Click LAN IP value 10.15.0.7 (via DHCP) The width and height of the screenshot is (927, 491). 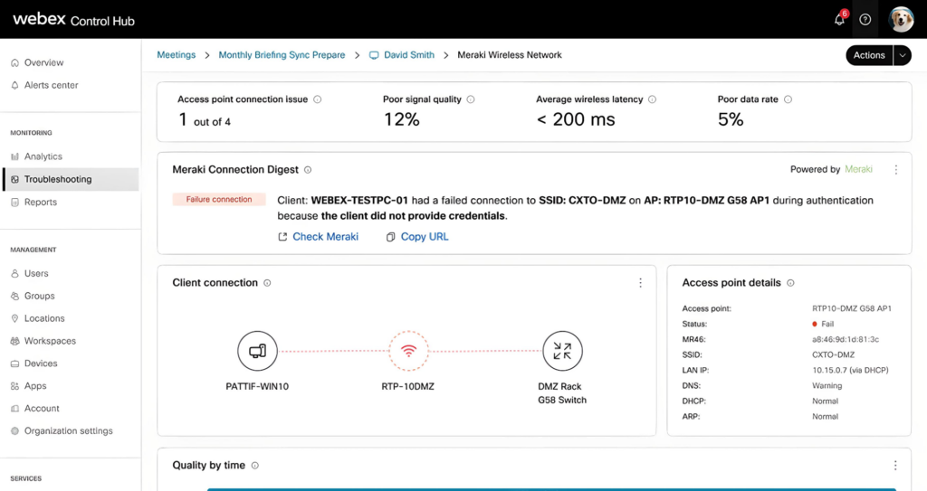tap(850, 371)
